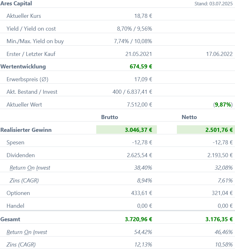Screen dimensions: 235x249
Task: Select the current value 7.512,00 €
Action: (139, 105)
